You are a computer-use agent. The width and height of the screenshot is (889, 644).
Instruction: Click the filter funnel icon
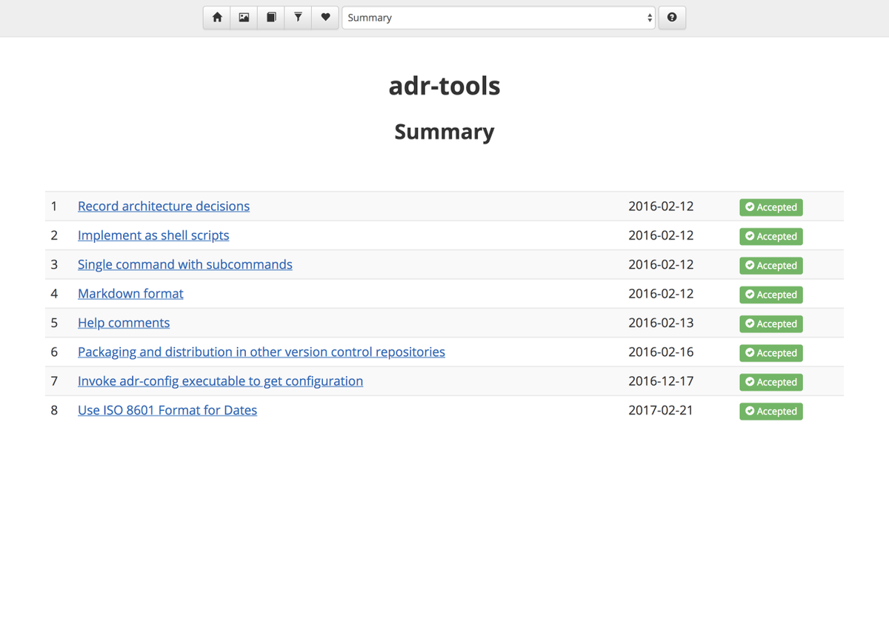pyautogui.click(x=298, y=17)
